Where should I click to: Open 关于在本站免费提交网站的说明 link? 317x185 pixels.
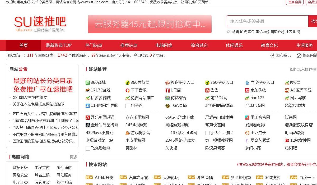pos(39,104)
